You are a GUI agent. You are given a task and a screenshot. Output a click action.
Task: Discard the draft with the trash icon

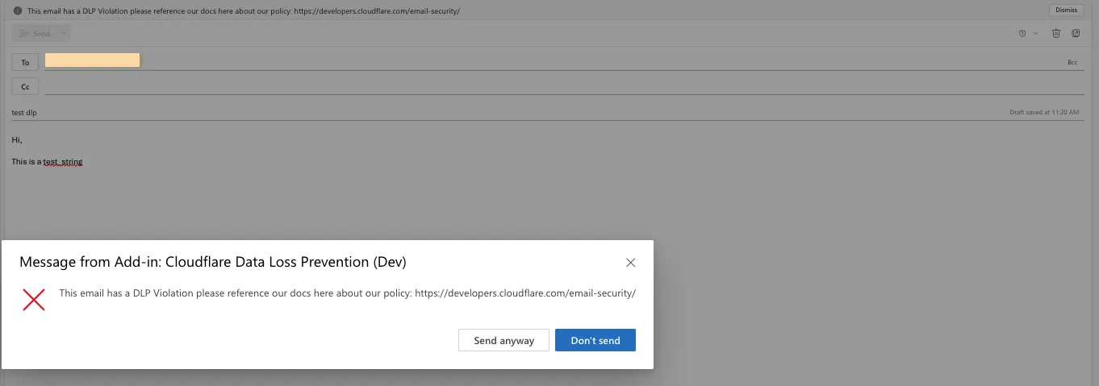click(1056, 34)
